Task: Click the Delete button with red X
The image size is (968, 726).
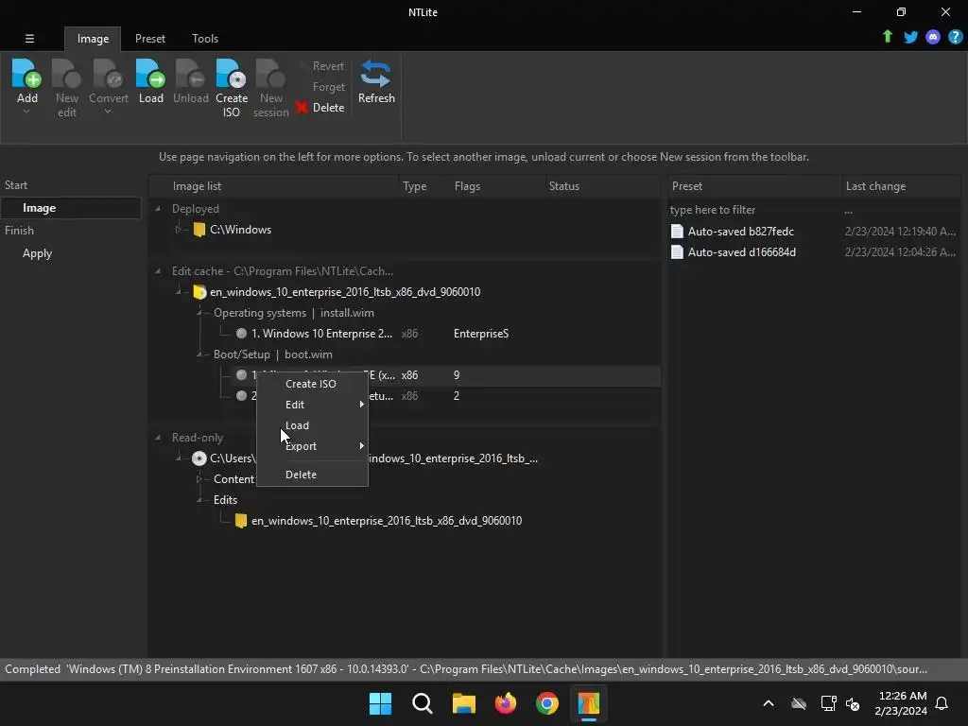Action: [x=320, y=108]
